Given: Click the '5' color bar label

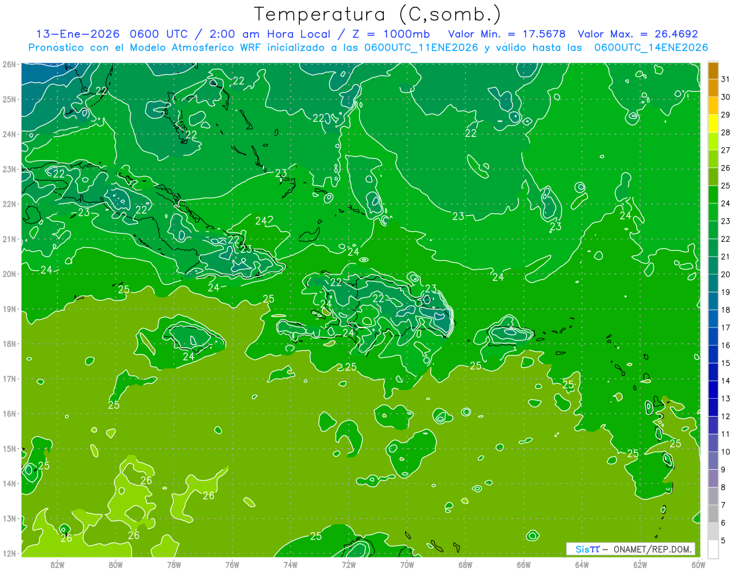Looking at the screenshot, I should [723, 541].
